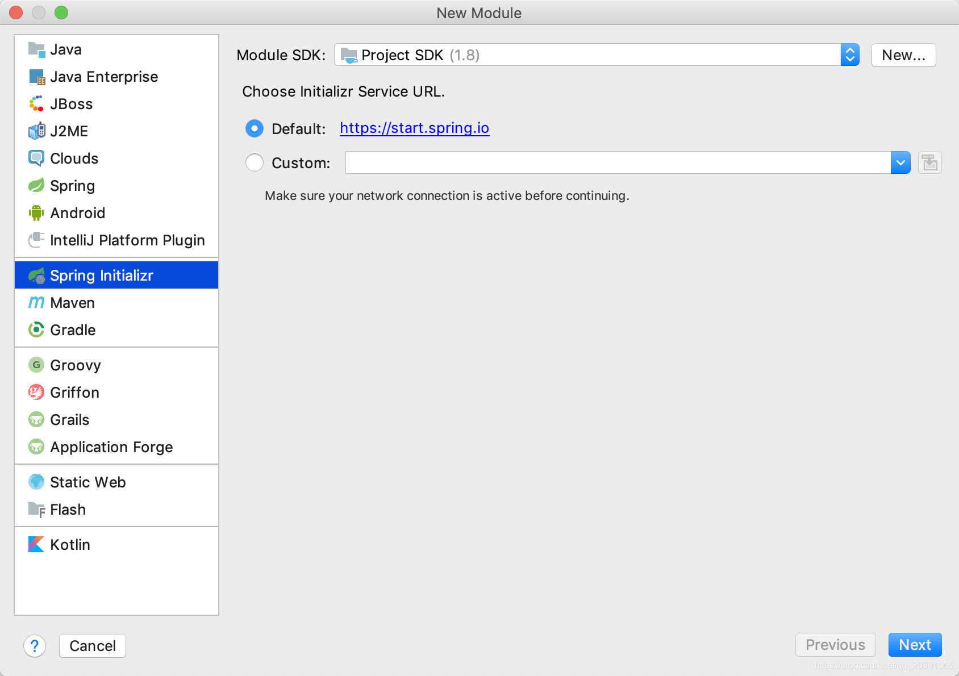Click the Previous button
Screen dimensions: 959x676
tap(835, 645)
